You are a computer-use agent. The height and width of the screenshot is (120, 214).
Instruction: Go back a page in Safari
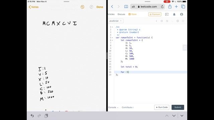coord(112,7)
